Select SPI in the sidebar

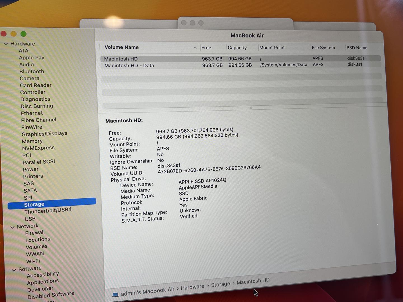28,198
